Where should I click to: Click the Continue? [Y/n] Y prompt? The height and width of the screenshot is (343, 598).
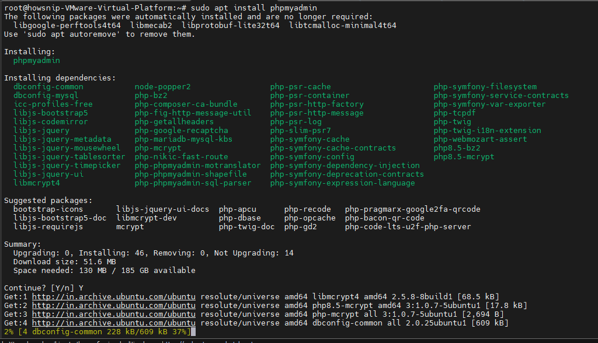click(44, 289)
